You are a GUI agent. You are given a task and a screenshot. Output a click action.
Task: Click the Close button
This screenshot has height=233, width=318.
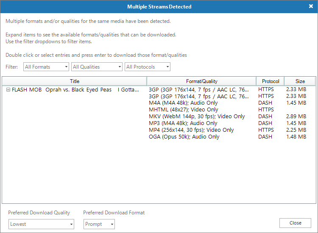tap(295, 223)
